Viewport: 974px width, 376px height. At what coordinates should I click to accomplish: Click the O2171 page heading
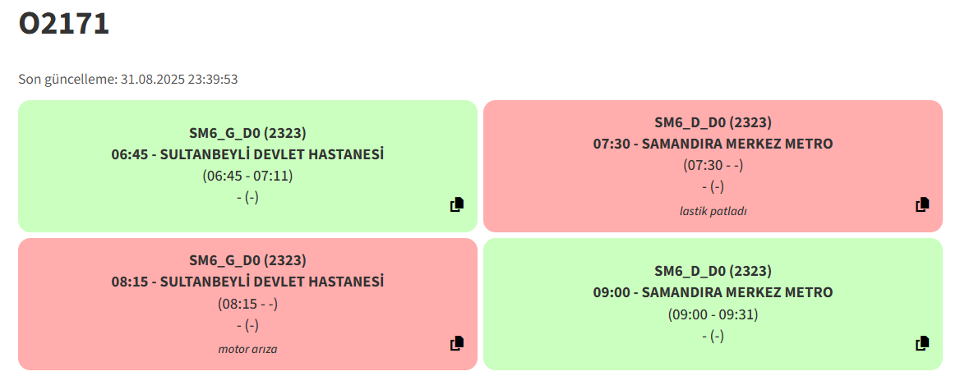[x=64, y=24]
